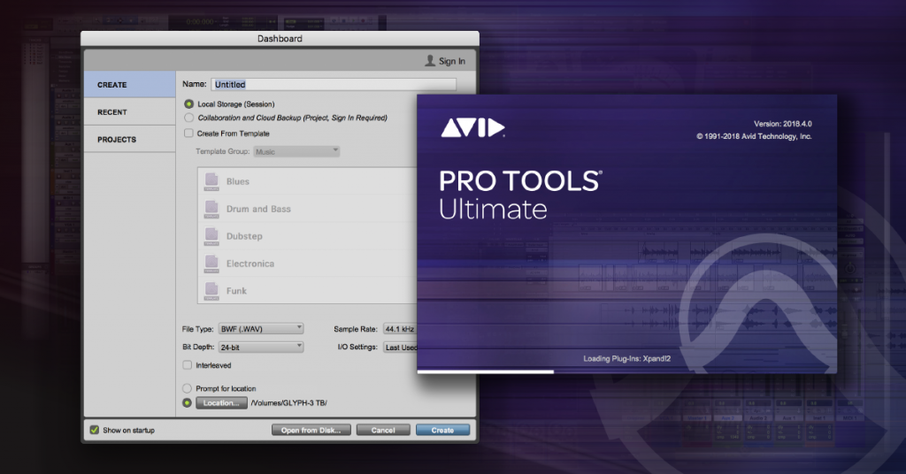Viewport: 906px width, 474px height.
Task: Click the Sign In person icon
Action: point(430,61)
